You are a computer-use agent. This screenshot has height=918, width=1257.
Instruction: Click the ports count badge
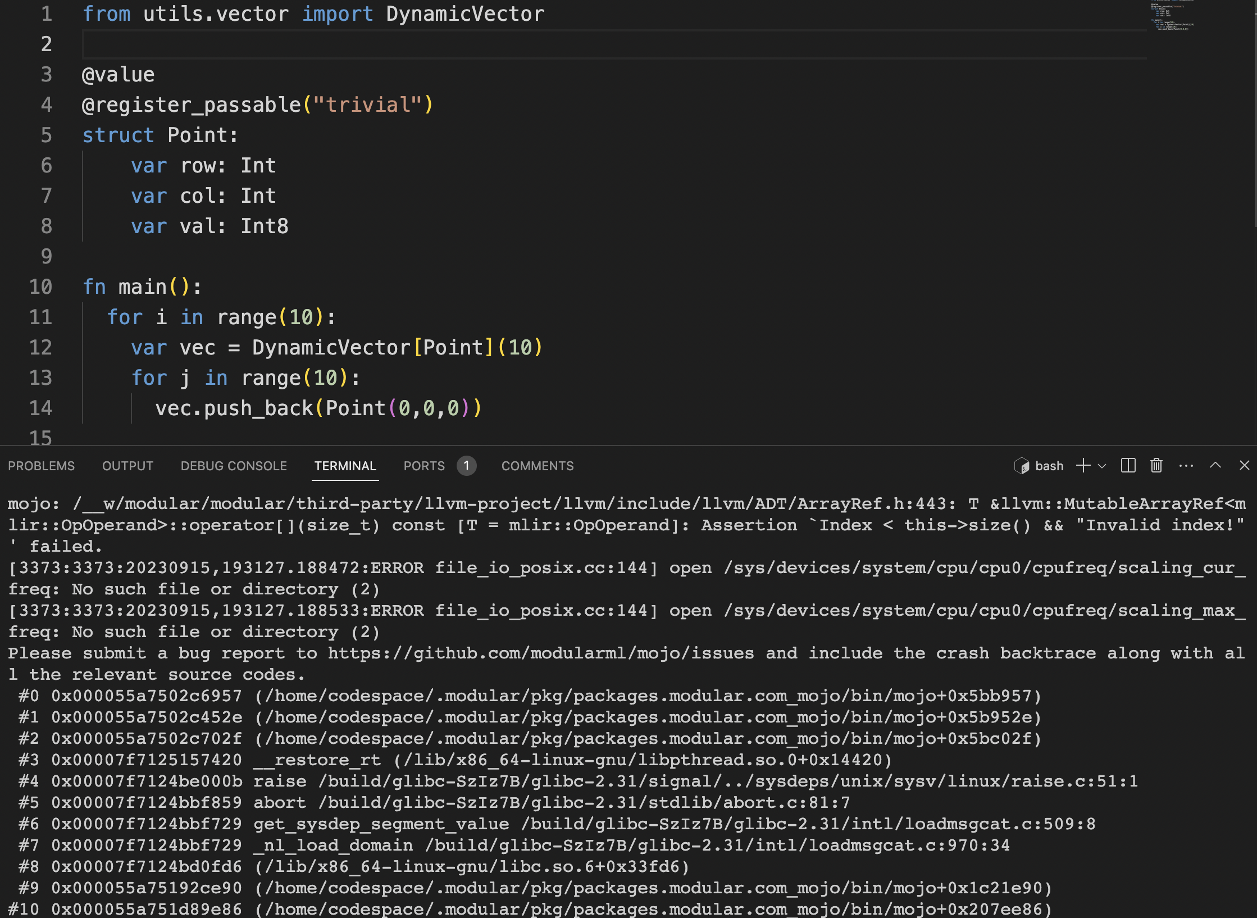(x=466, y=466)
